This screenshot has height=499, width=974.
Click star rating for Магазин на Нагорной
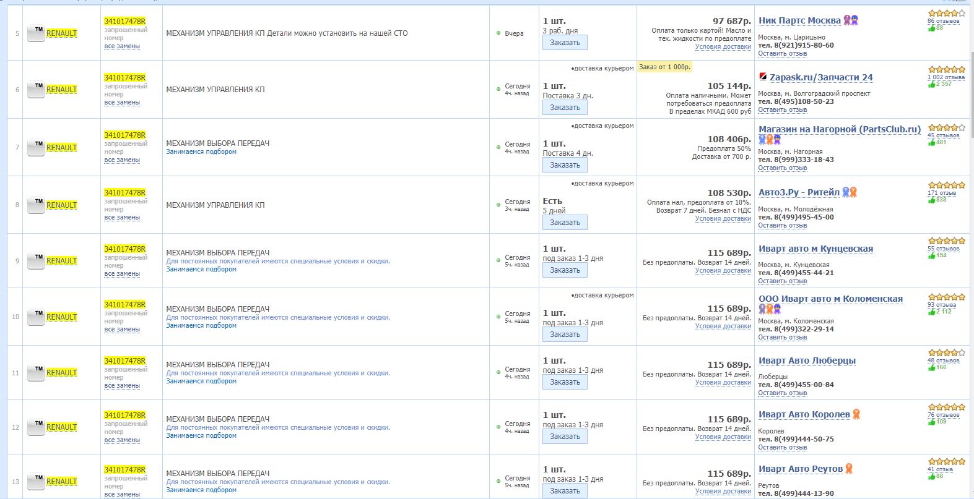pyautogui.click(x=946, y=128)
